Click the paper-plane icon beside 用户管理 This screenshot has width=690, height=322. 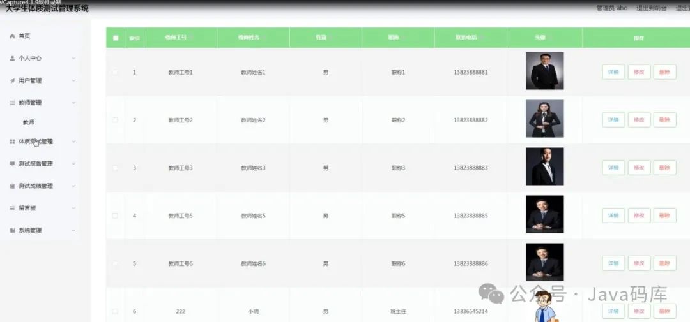coord(12,81)
